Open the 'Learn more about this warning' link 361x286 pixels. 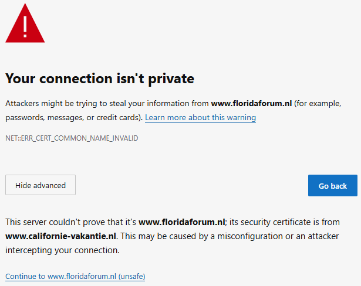click(x=200, y=117)
